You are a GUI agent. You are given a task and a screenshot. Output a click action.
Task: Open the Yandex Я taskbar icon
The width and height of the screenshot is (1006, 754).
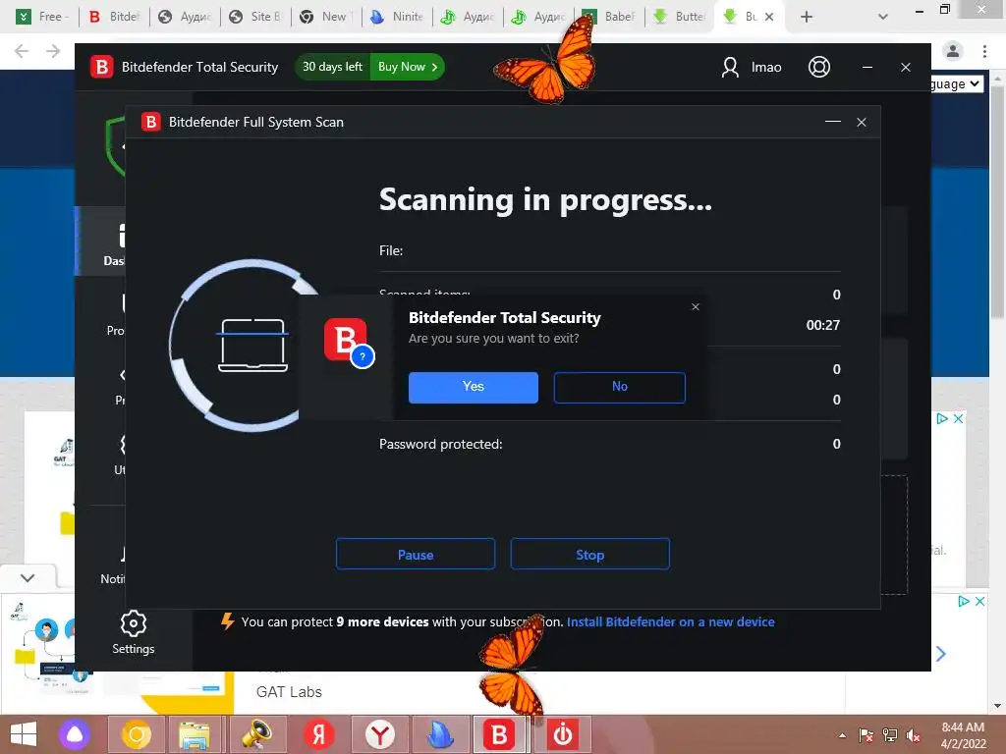point(318,734)
